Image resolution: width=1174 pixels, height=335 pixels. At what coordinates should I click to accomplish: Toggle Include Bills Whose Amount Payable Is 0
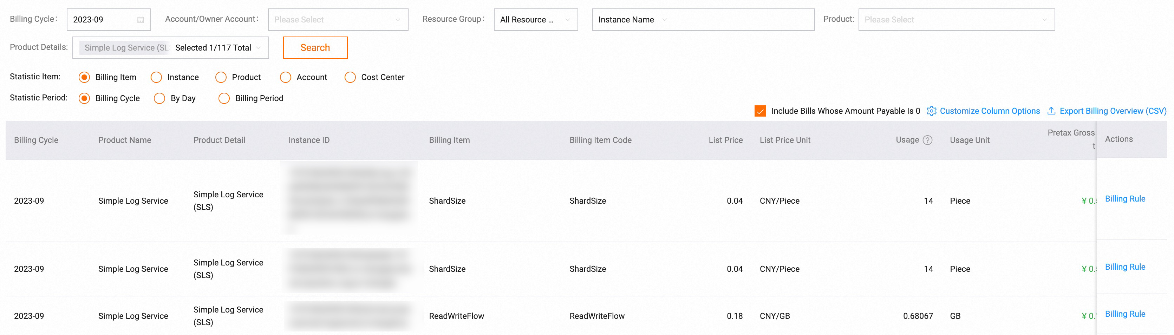[x=760, y=111]
